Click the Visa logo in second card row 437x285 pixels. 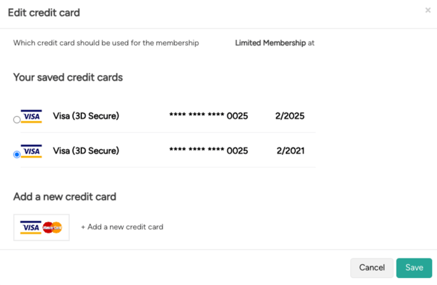click(x=31, y=151)
